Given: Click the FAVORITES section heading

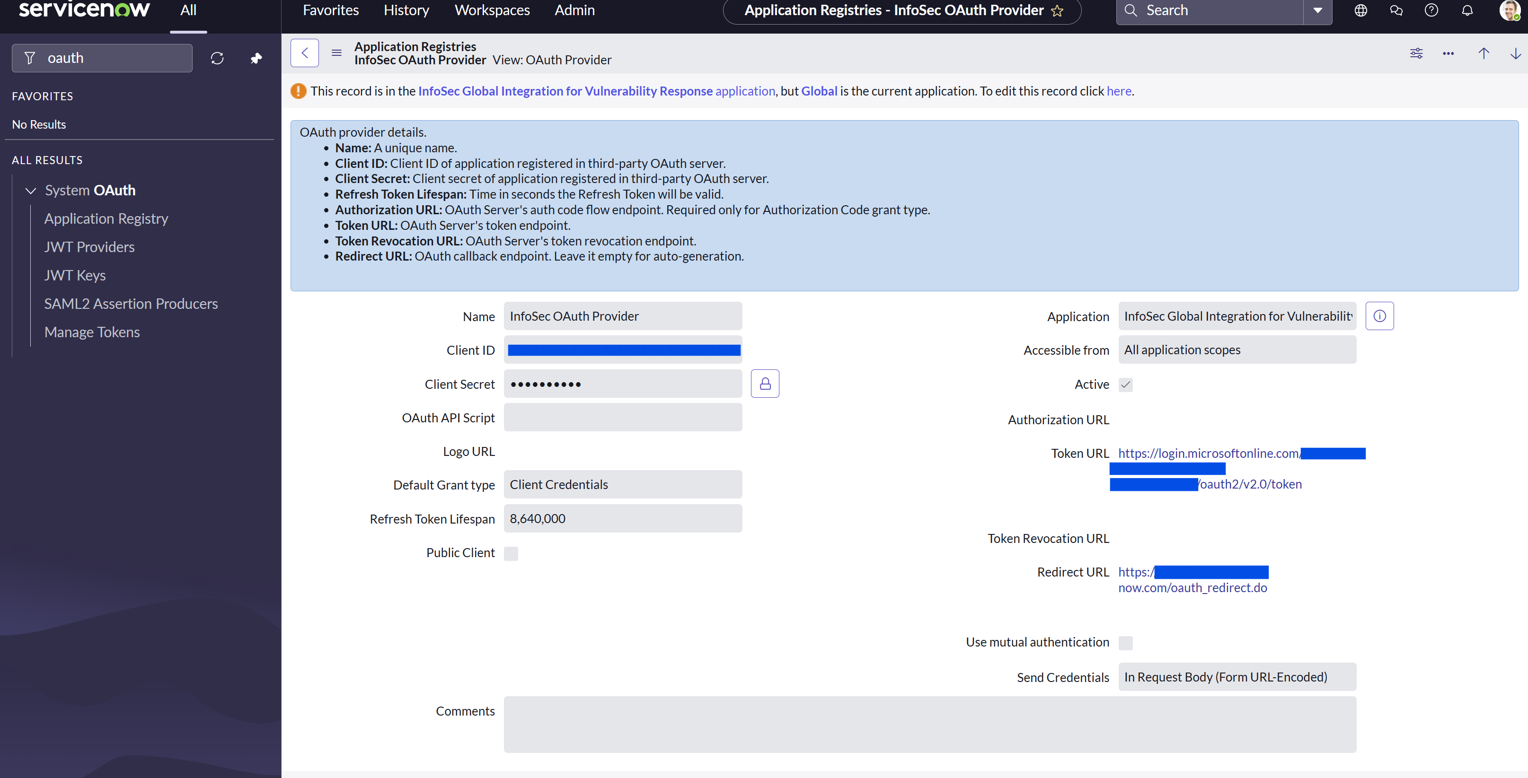Looking at the screenshot, I should (43, 96).
